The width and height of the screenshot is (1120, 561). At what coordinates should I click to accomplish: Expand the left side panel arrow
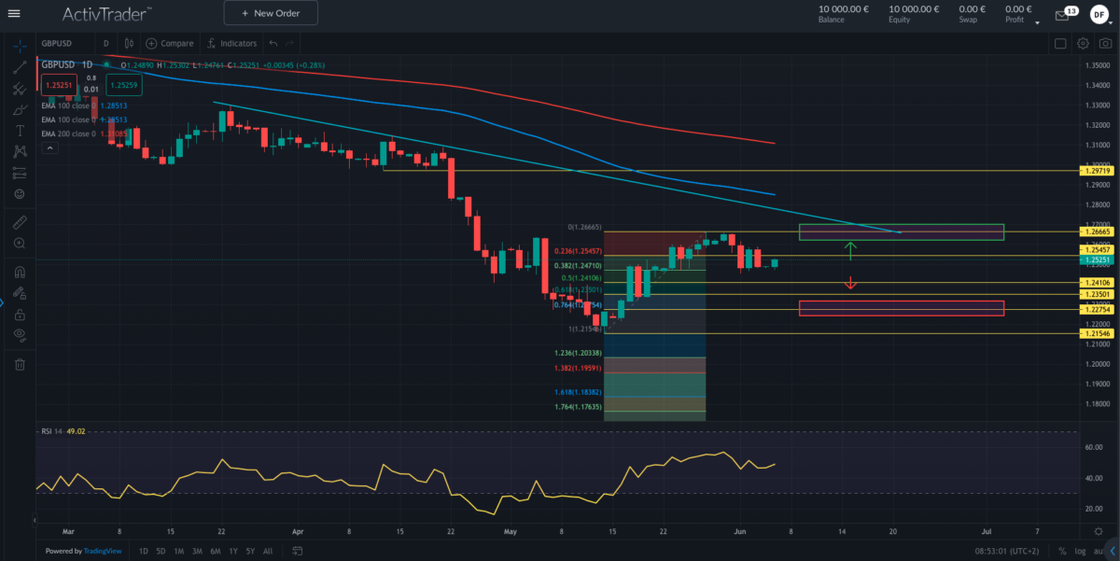pyautogui.click(x=3, y=302)
